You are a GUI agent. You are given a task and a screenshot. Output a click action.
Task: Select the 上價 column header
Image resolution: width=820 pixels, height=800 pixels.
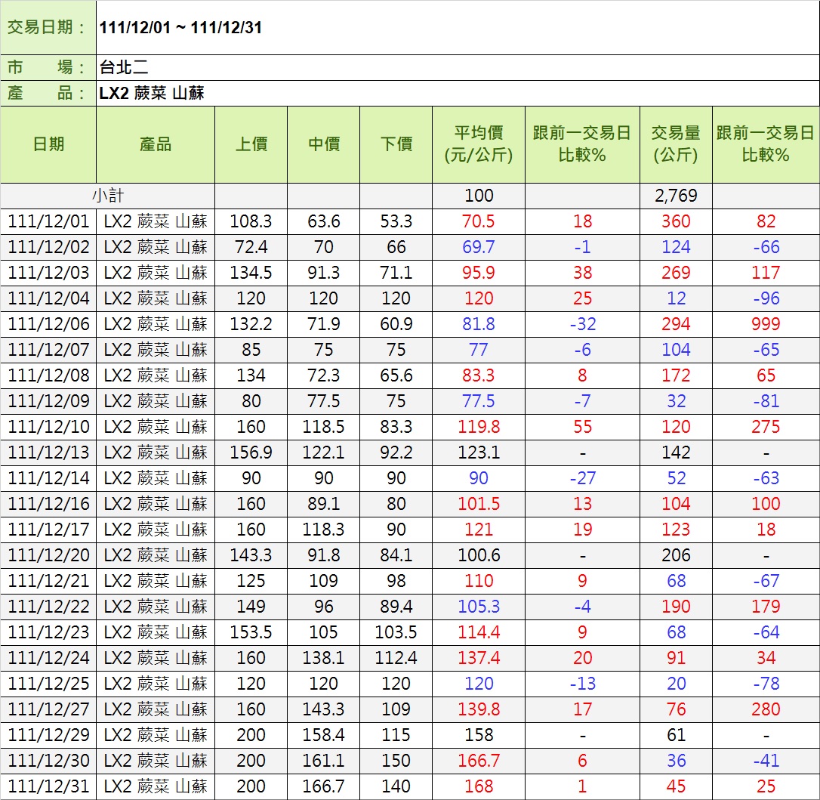tap(251, 144)
